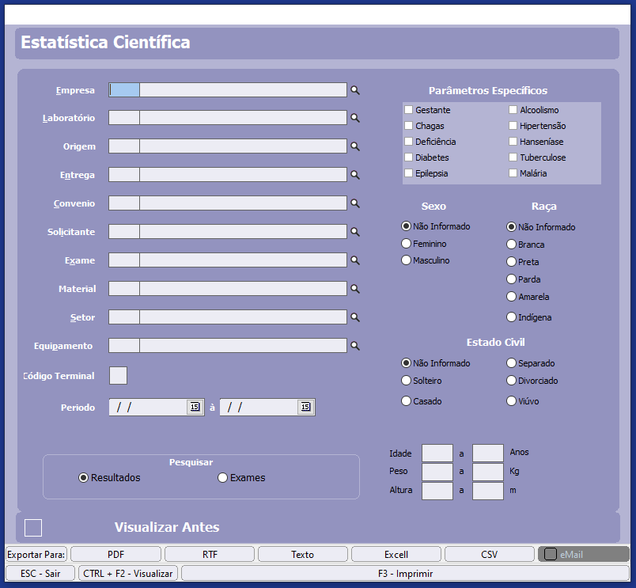Open calendar for Periodo end date
Screen dimensions: 636x588
pyautogui.click(x=305, y=407)
